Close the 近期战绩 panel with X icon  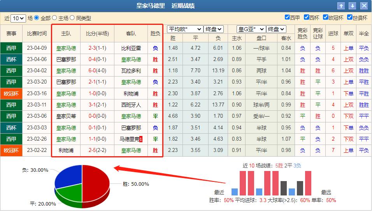tap(364, 6)
